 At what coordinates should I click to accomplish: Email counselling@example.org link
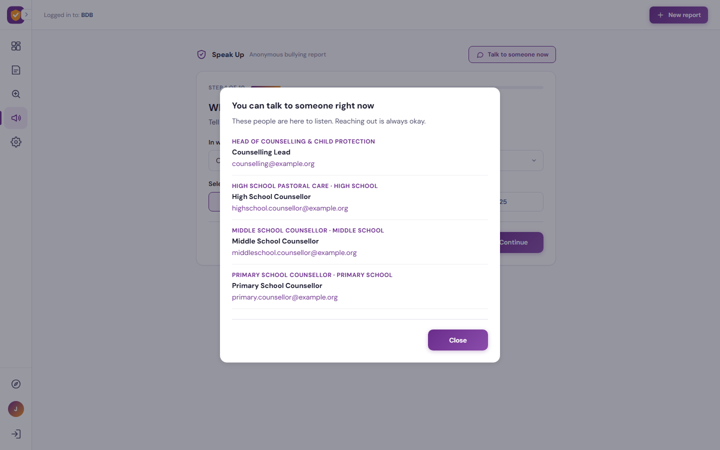(x=273, y=163)
